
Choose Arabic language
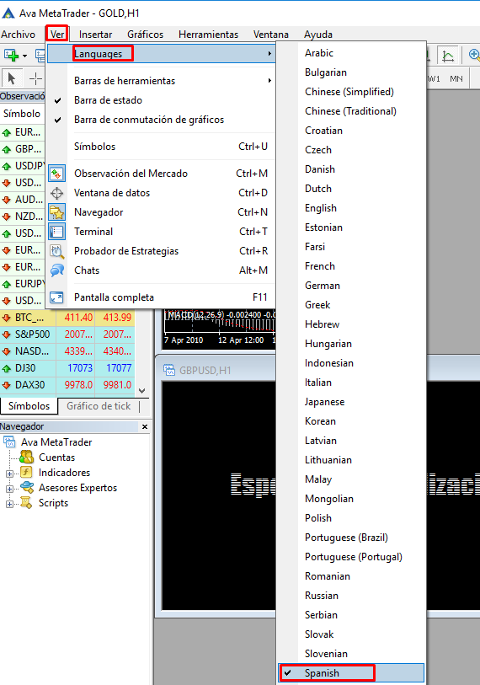point(351,53)
